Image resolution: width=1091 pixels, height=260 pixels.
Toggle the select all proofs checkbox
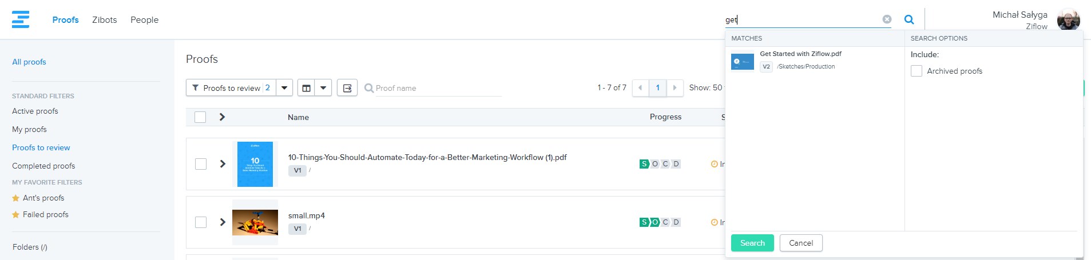tap(200, 117)
